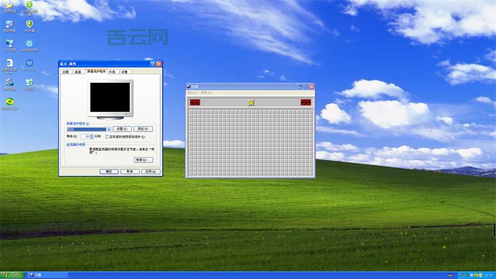Click the Minesweeper smiley face reset button
The width and height of the screenshot is (496, 279).
pyautogui.click(x=251, y=103)
